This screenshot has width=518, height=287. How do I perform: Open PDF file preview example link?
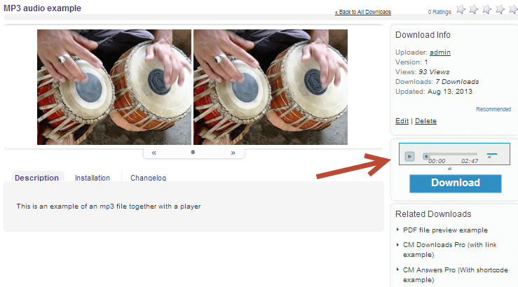click(445, 230)
